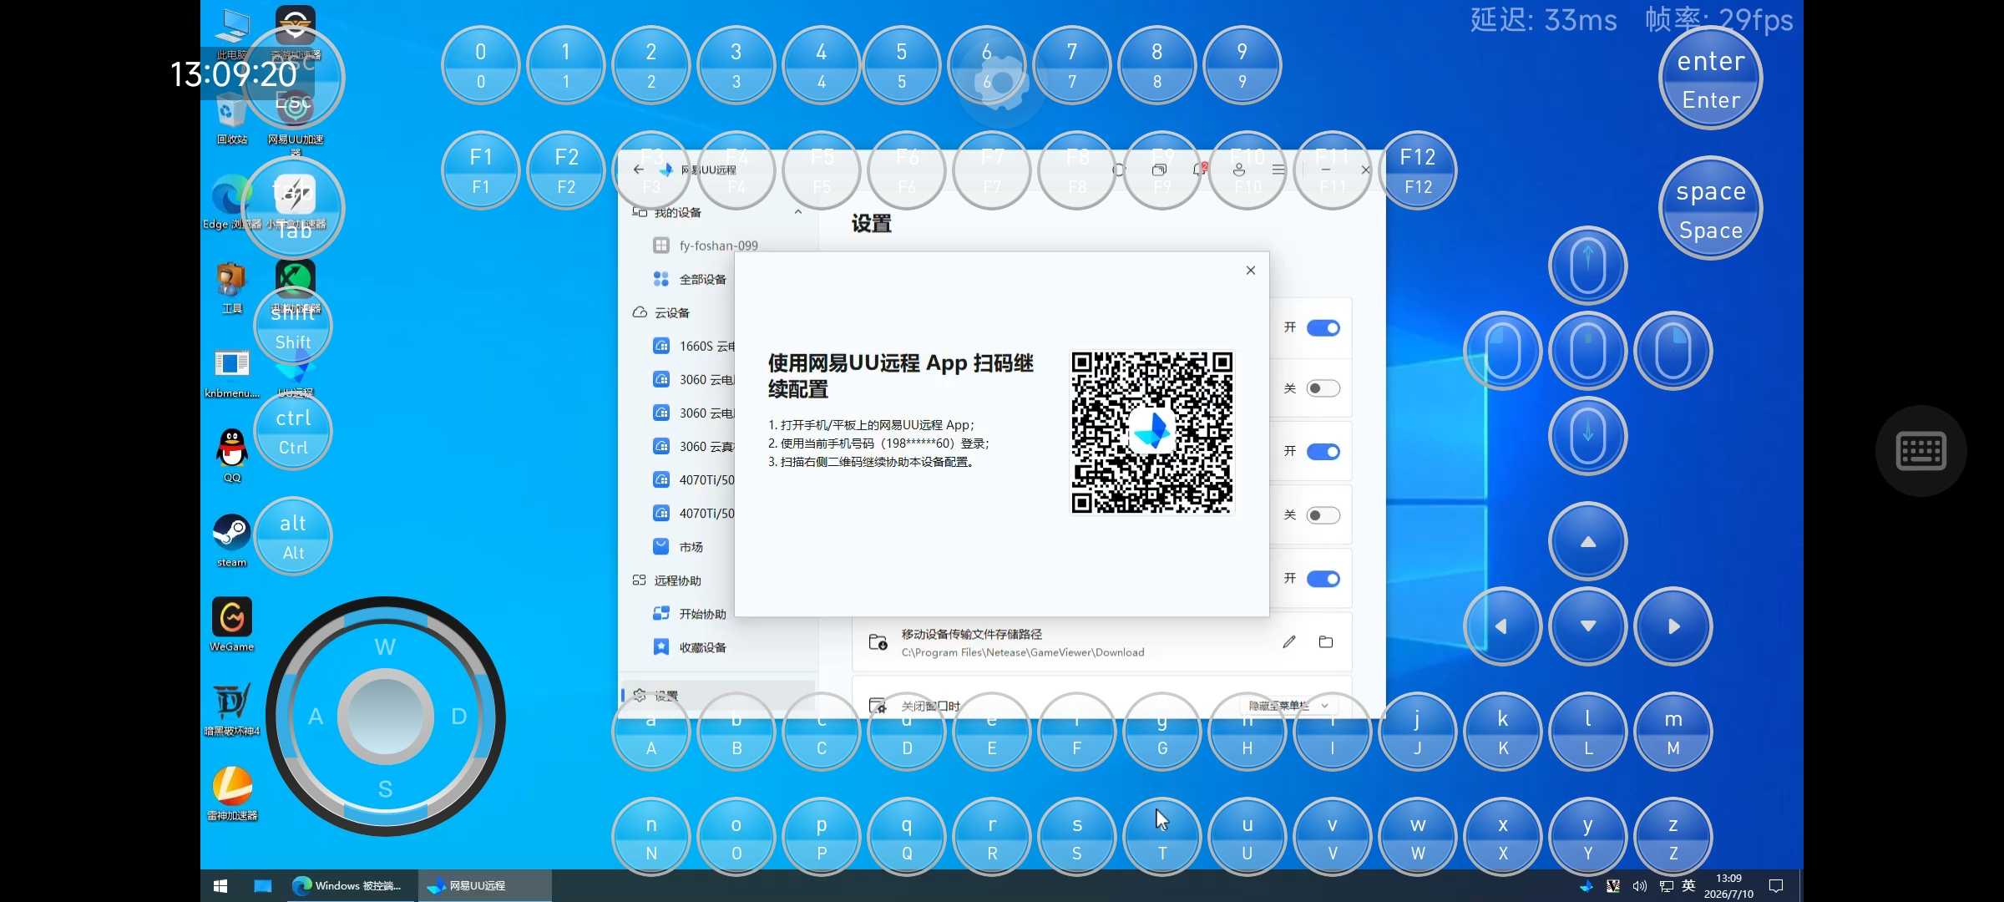Open the Windows notification center icon

(x=1776, y=886)
